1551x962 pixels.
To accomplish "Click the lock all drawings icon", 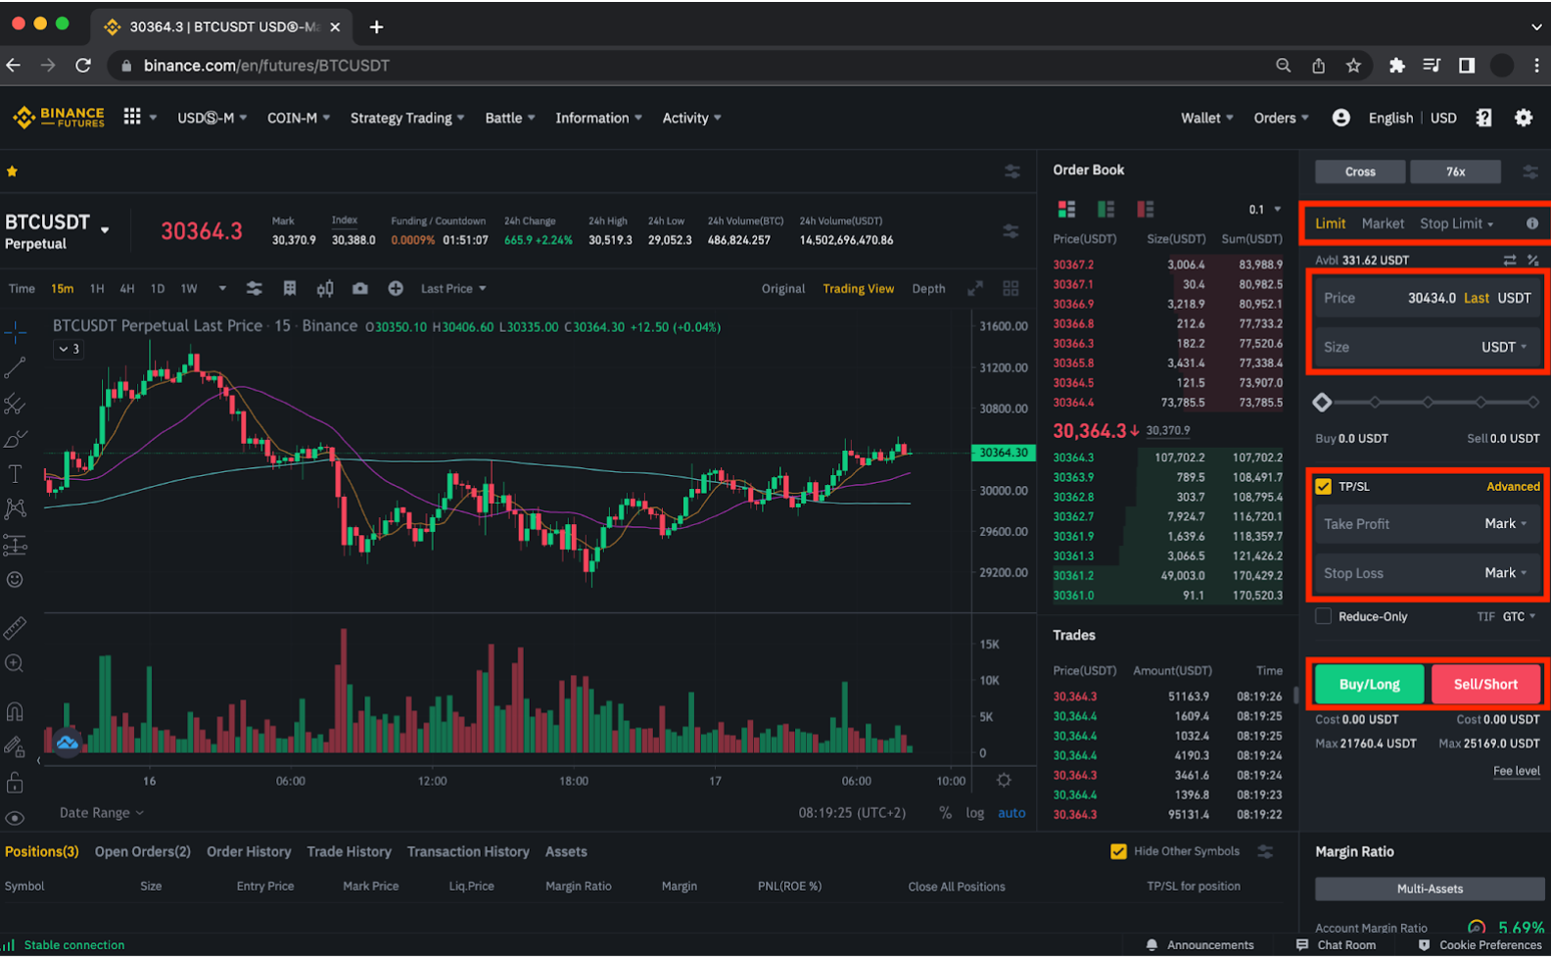I will click(x=15, y=782).
